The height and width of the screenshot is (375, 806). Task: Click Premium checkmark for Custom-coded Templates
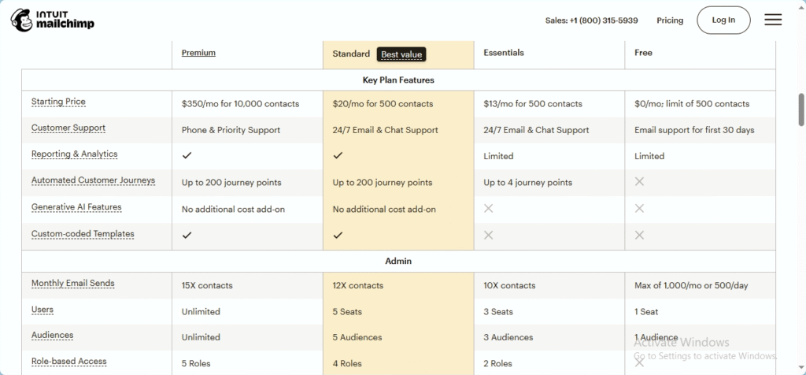click(x=187, y=235)
